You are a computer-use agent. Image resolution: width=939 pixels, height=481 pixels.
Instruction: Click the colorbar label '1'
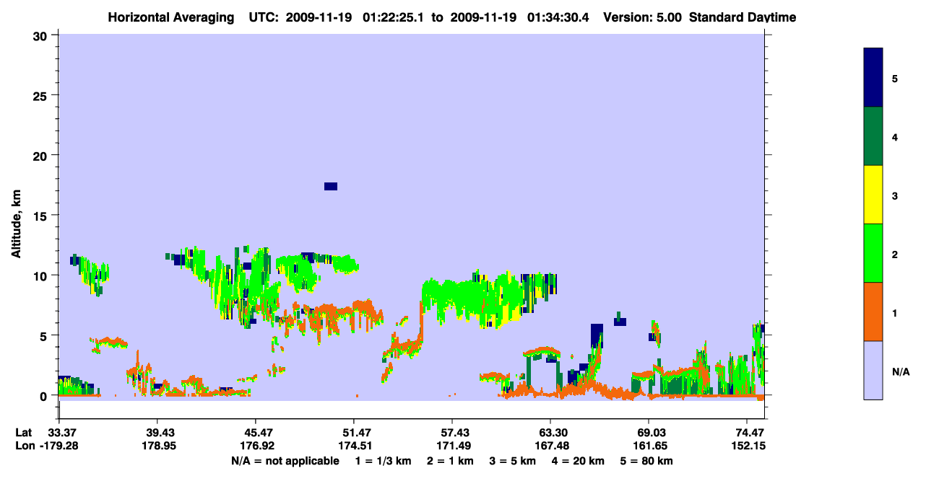coord(895,313)
